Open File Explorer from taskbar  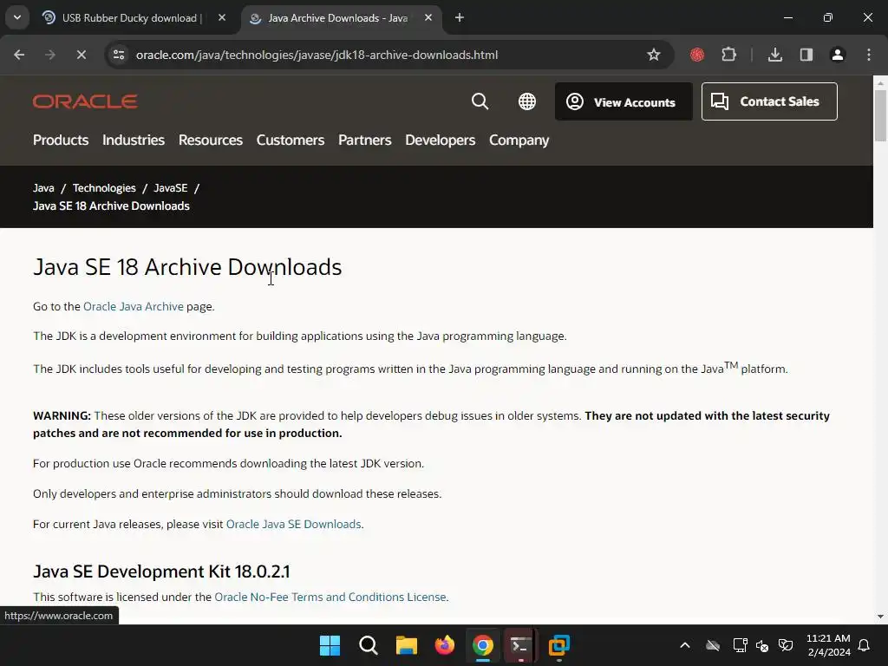406,645
